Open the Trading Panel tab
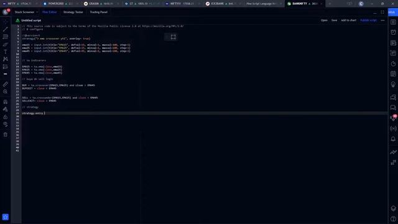The width and height of the screenshot is (398, 224). pos(98,12)
